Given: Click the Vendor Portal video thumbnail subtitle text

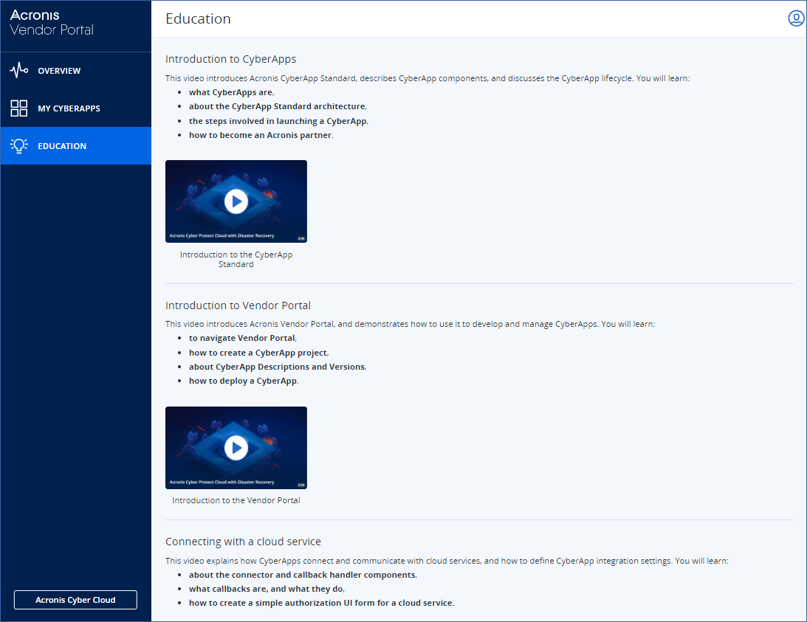Looking at the screenshot, I should pyautogui.click(x=222, y=482).
